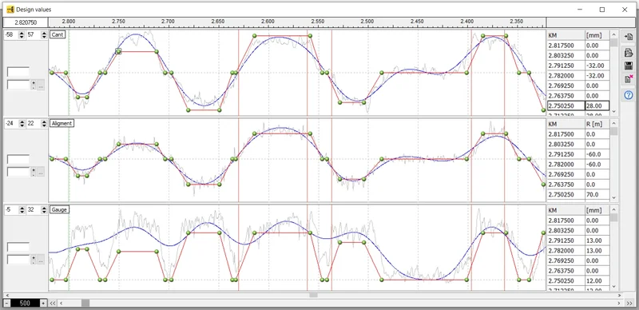
Task: Click the Cant chart label
Action: pyautogui.click(x=58, y=34)
